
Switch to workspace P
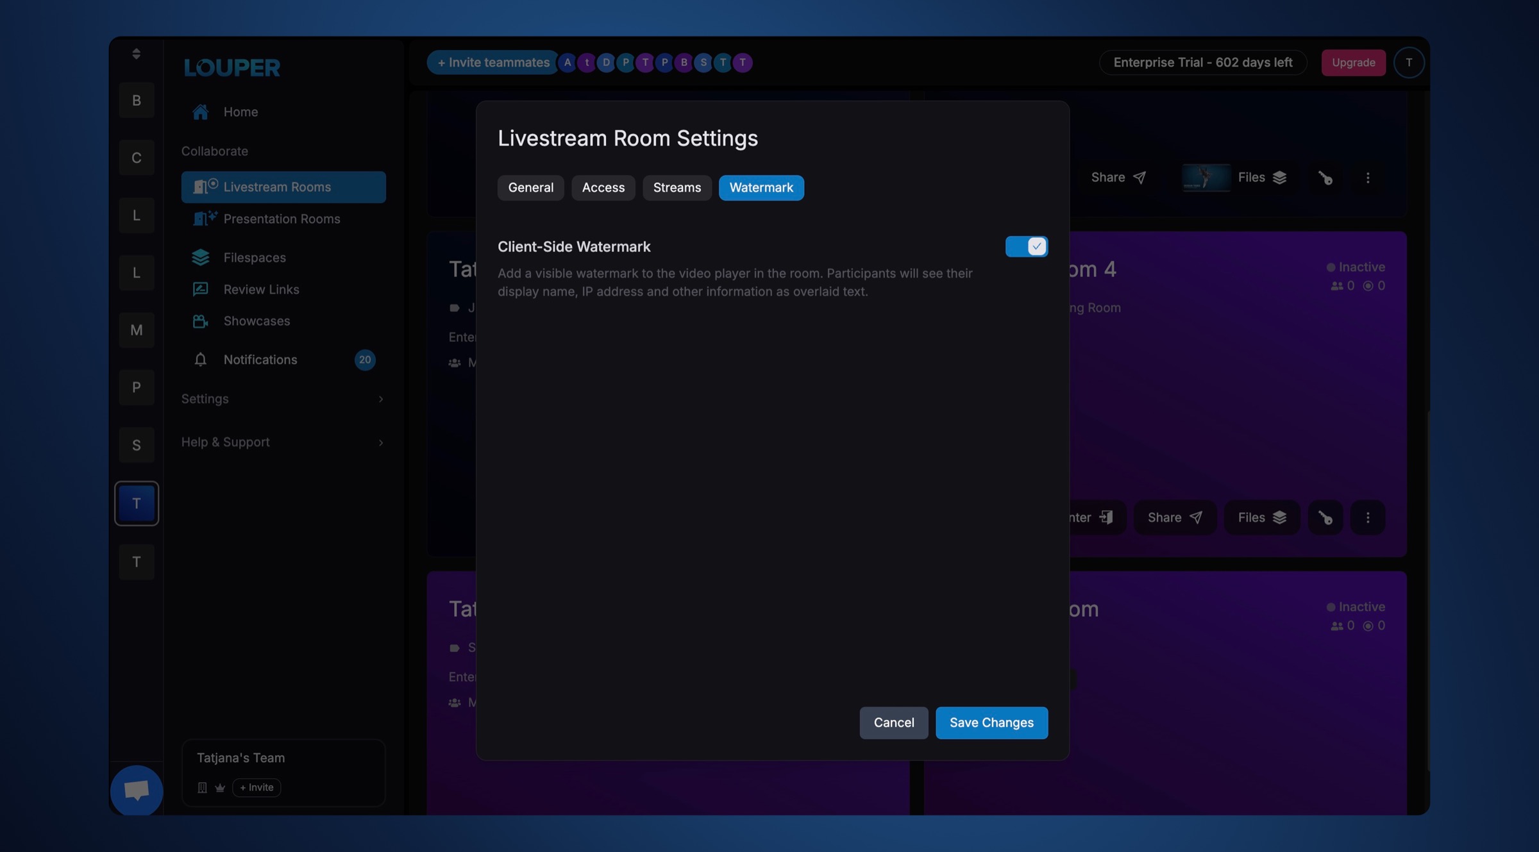(136, 387)
